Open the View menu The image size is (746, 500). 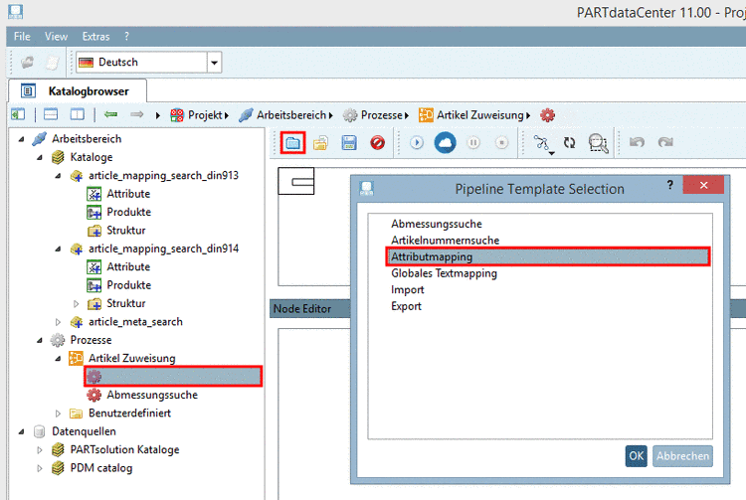pyautogui.click(x=56, y=36)
